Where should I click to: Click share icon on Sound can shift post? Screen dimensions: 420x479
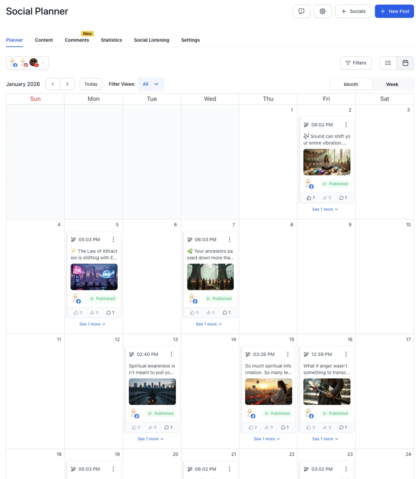tap(325, 198)
